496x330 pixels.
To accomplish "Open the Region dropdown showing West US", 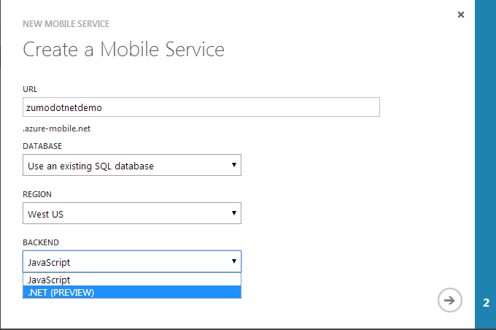I will [x=132, y=213].
